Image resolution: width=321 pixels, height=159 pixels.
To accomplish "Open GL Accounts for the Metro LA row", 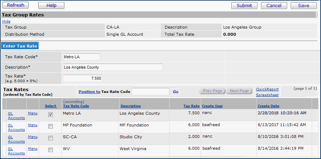I will 16,115.
